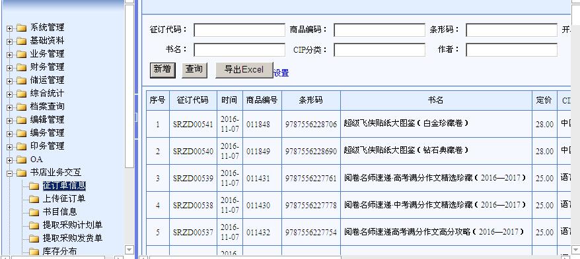Click title 超级飞侠贴纸大图鉴(白金珍藏卷)
The height and width of the screenshot is (259, 580).
pos(406,123)
